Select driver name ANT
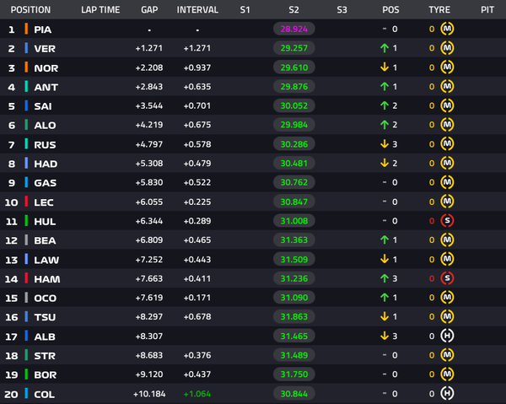 pyautogui.click(x=46, y=87)
